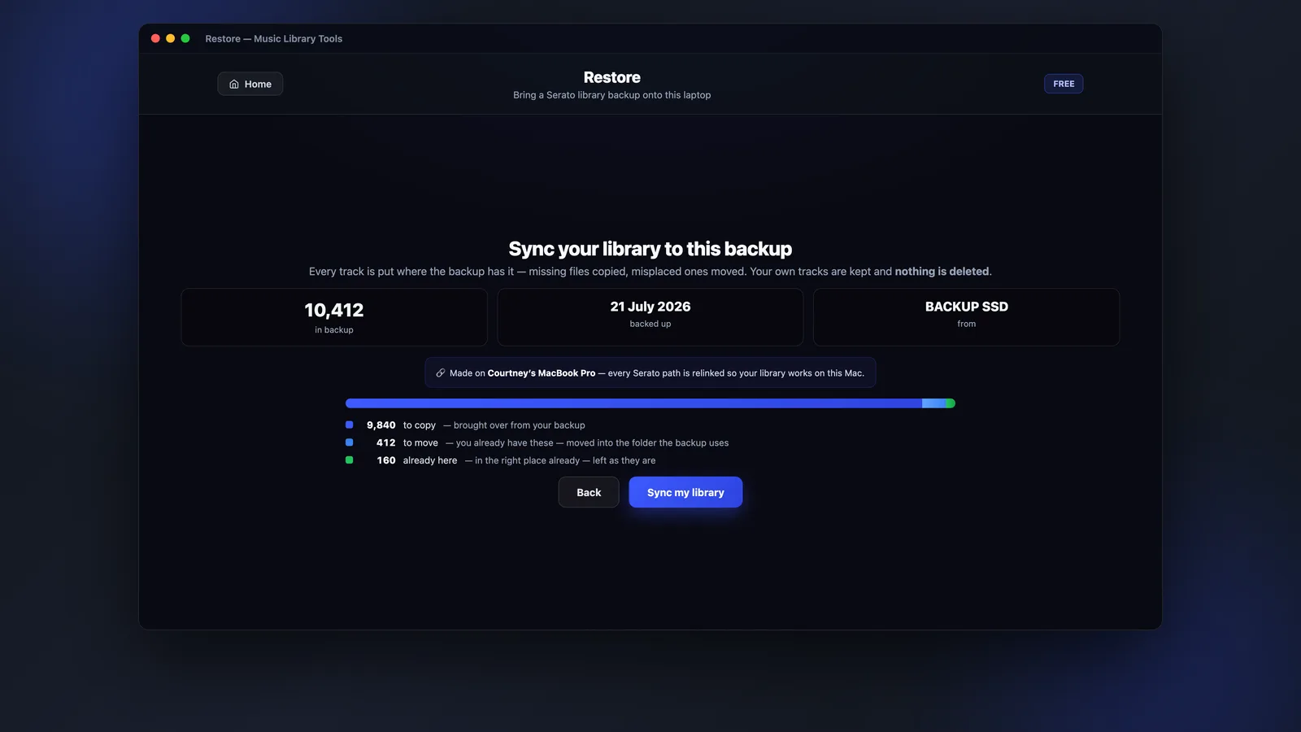Click the window title 'Restore — Music Library Tools'

click(x=274, y=38)
